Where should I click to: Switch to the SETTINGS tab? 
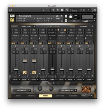(32, 96)
